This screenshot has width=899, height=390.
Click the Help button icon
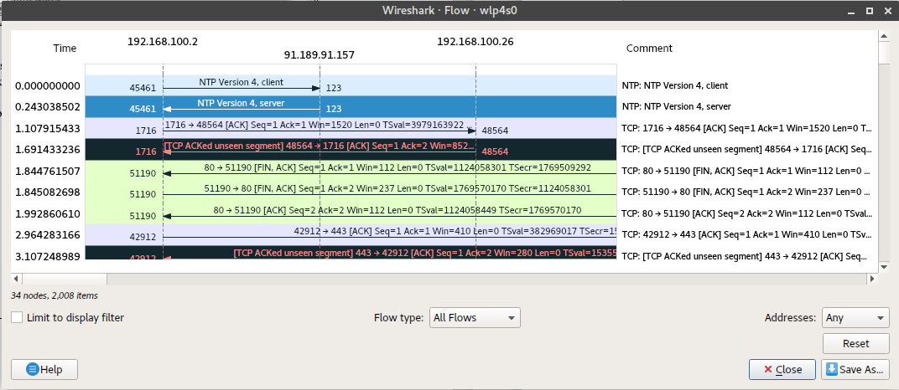pos(32,369)
